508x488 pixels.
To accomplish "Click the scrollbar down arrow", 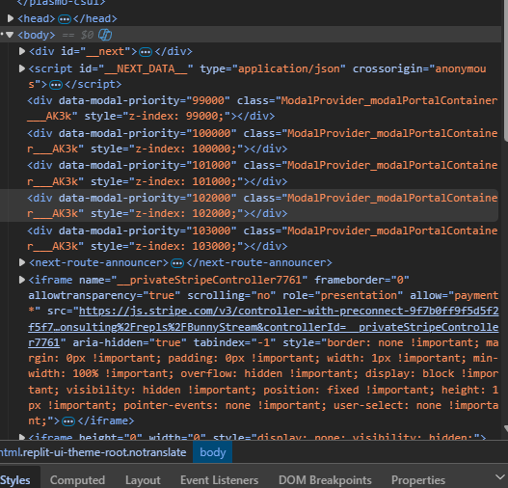I will click(x=506, y=429).
